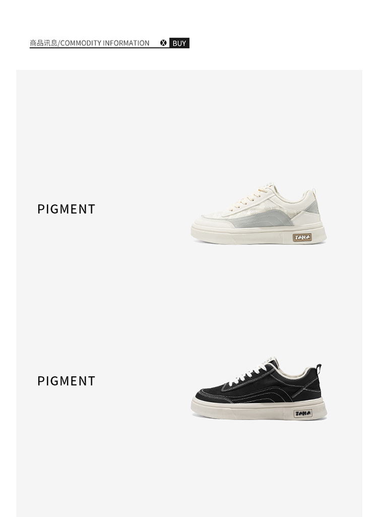Click the COMMODITY INFORMATION header text
The height and width of the screenshot is (517, 378).
point(105,43)
